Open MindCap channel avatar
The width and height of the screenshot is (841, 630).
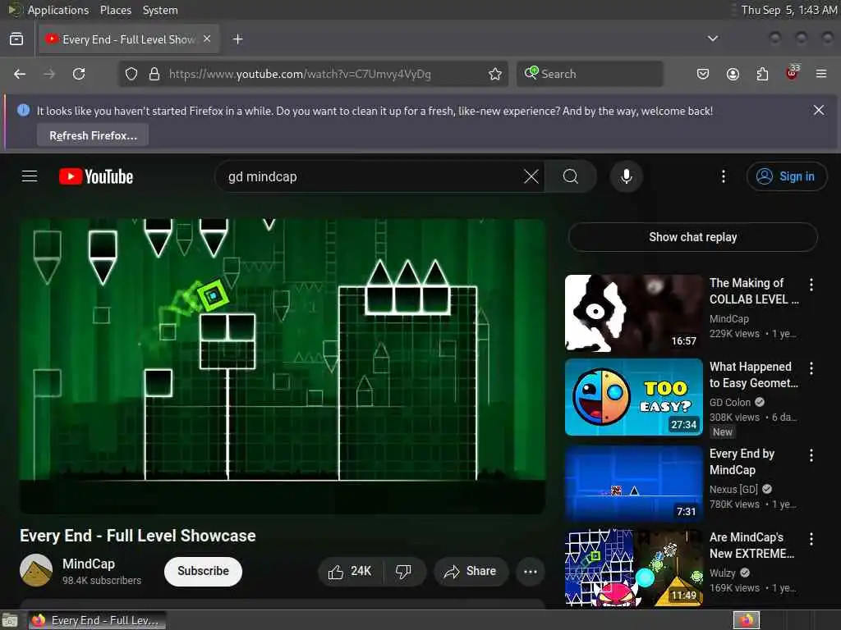[x=36, y=570]
